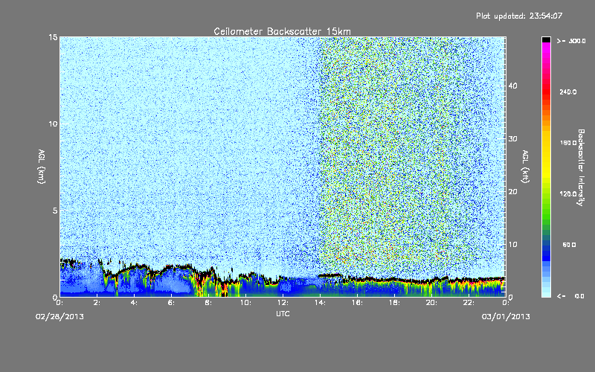The height and width of the screenshot is (372, 595).
Task: Click the colorbar 240.0 label
Action: (568, 92)
